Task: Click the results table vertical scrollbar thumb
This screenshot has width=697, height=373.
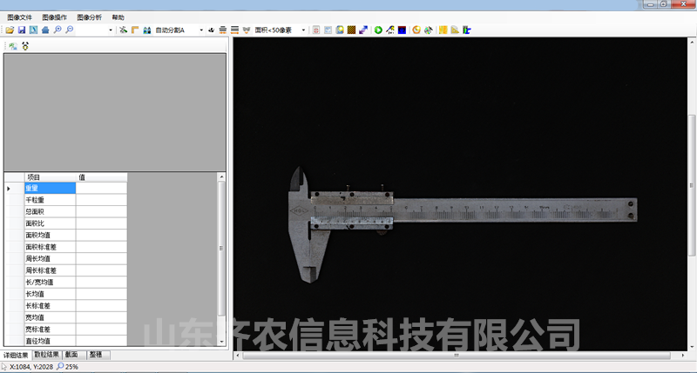Action: [221, 249]
